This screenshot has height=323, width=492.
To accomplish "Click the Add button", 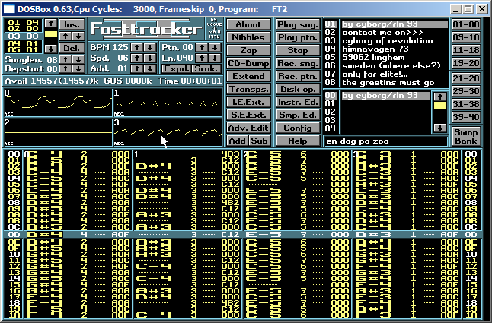I will pos(237,141).
